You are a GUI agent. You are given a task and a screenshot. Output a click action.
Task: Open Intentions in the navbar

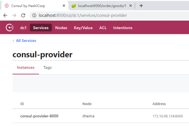(123, 28)
